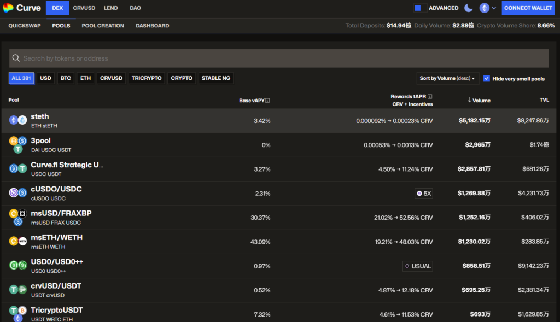Viewport: 560px width, 322px height.
Task: Click the Rewards tAPR info icon
Action: [x=430, y=96]
